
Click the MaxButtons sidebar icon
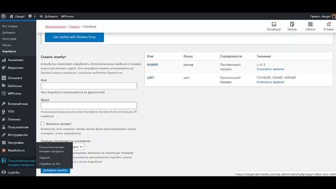point(4,150)
